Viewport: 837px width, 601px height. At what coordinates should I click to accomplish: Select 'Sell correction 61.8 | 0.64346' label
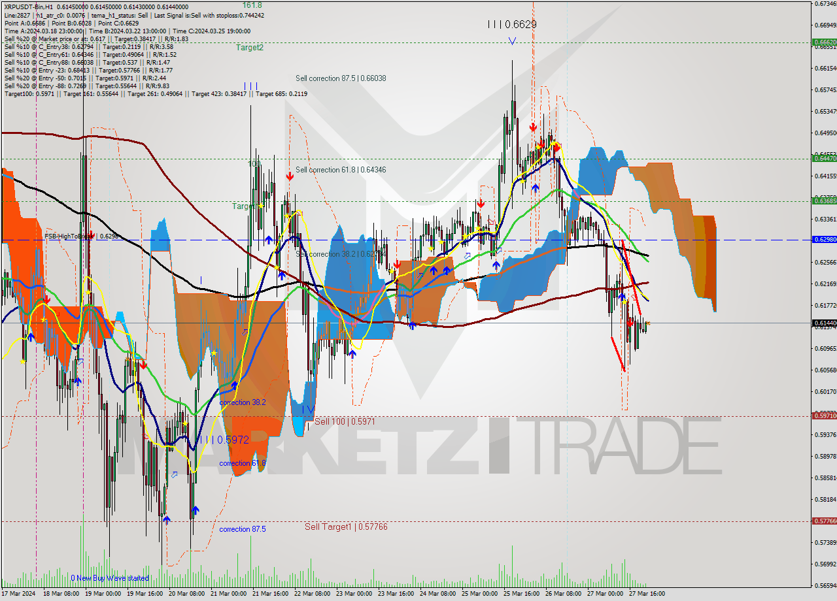[x=341, y=170]
